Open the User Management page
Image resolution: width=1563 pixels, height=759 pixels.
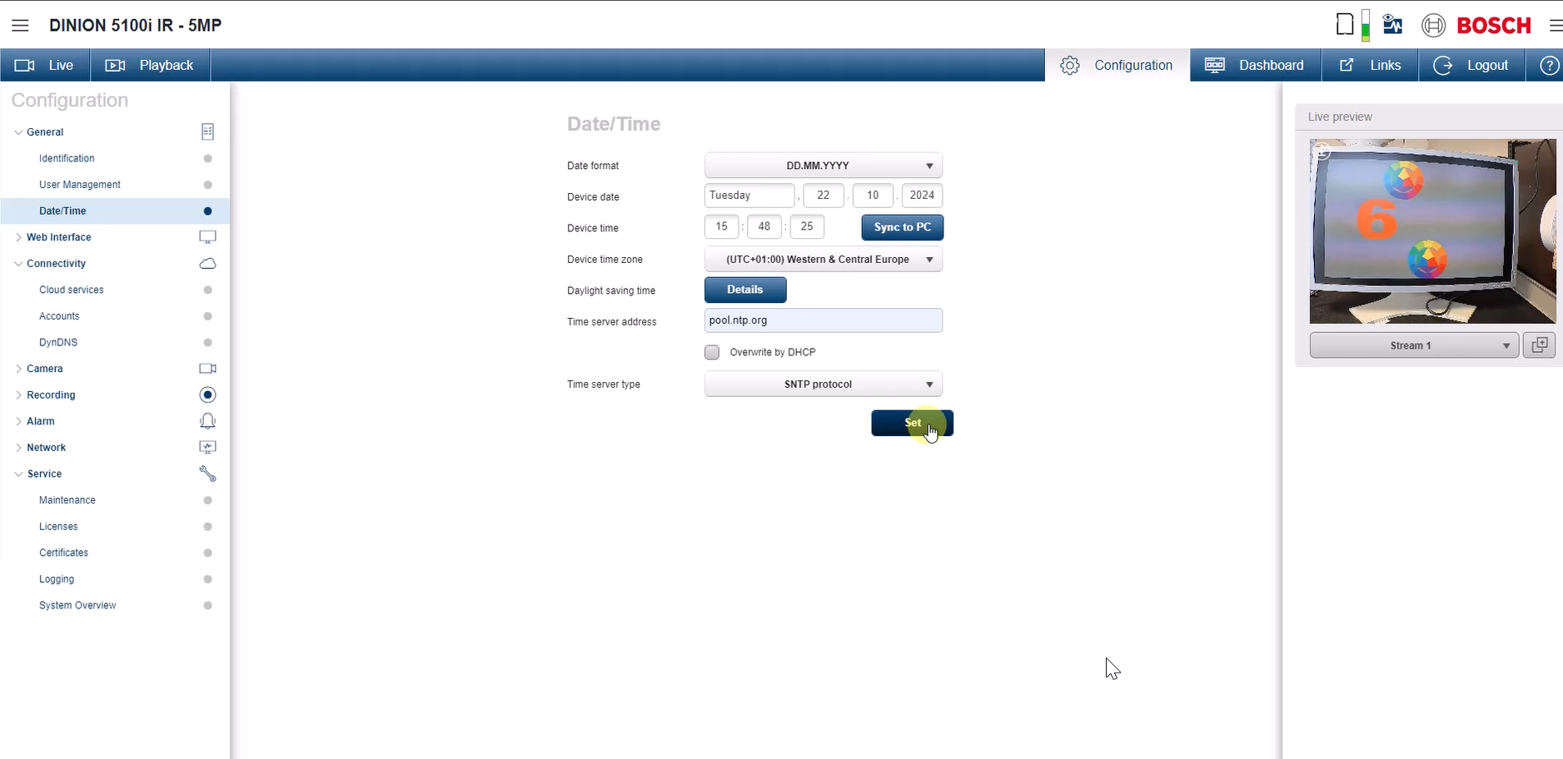point(80,185)
